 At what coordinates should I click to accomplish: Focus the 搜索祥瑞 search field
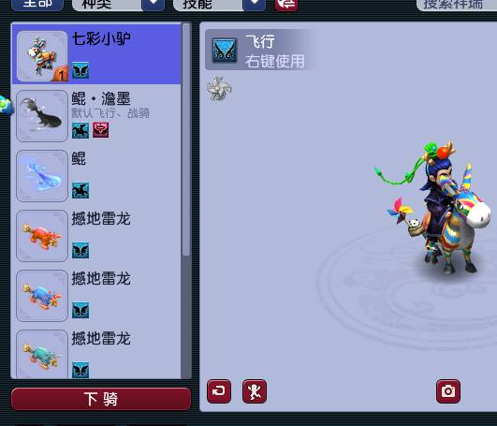tap(457, 5)
